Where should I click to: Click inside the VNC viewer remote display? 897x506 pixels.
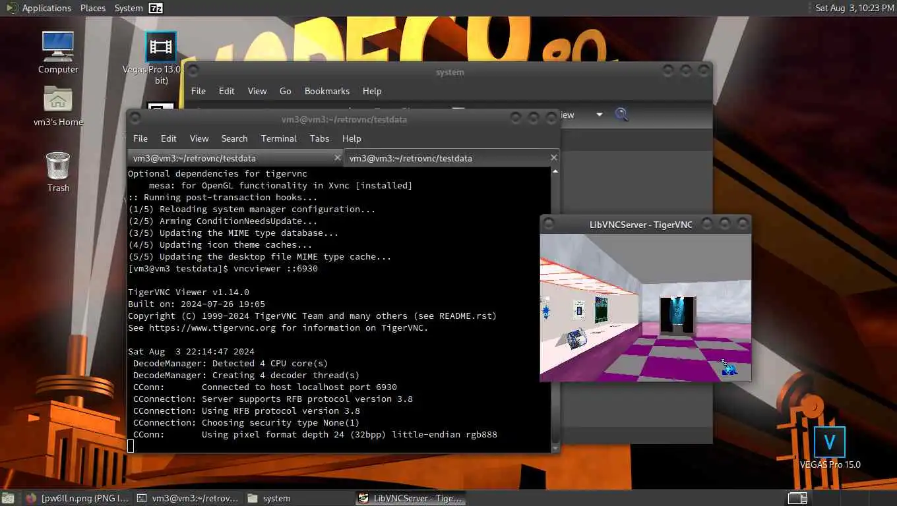pos(645,308)
